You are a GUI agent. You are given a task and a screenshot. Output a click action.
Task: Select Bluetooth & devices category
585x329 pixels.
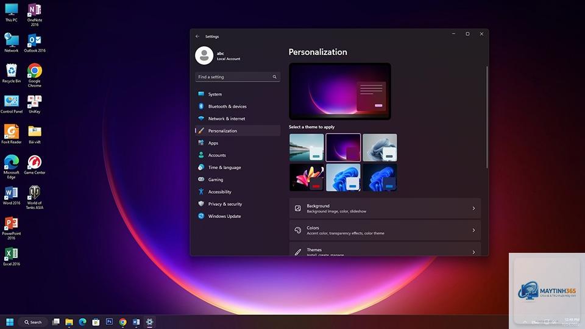coord(237,106)
